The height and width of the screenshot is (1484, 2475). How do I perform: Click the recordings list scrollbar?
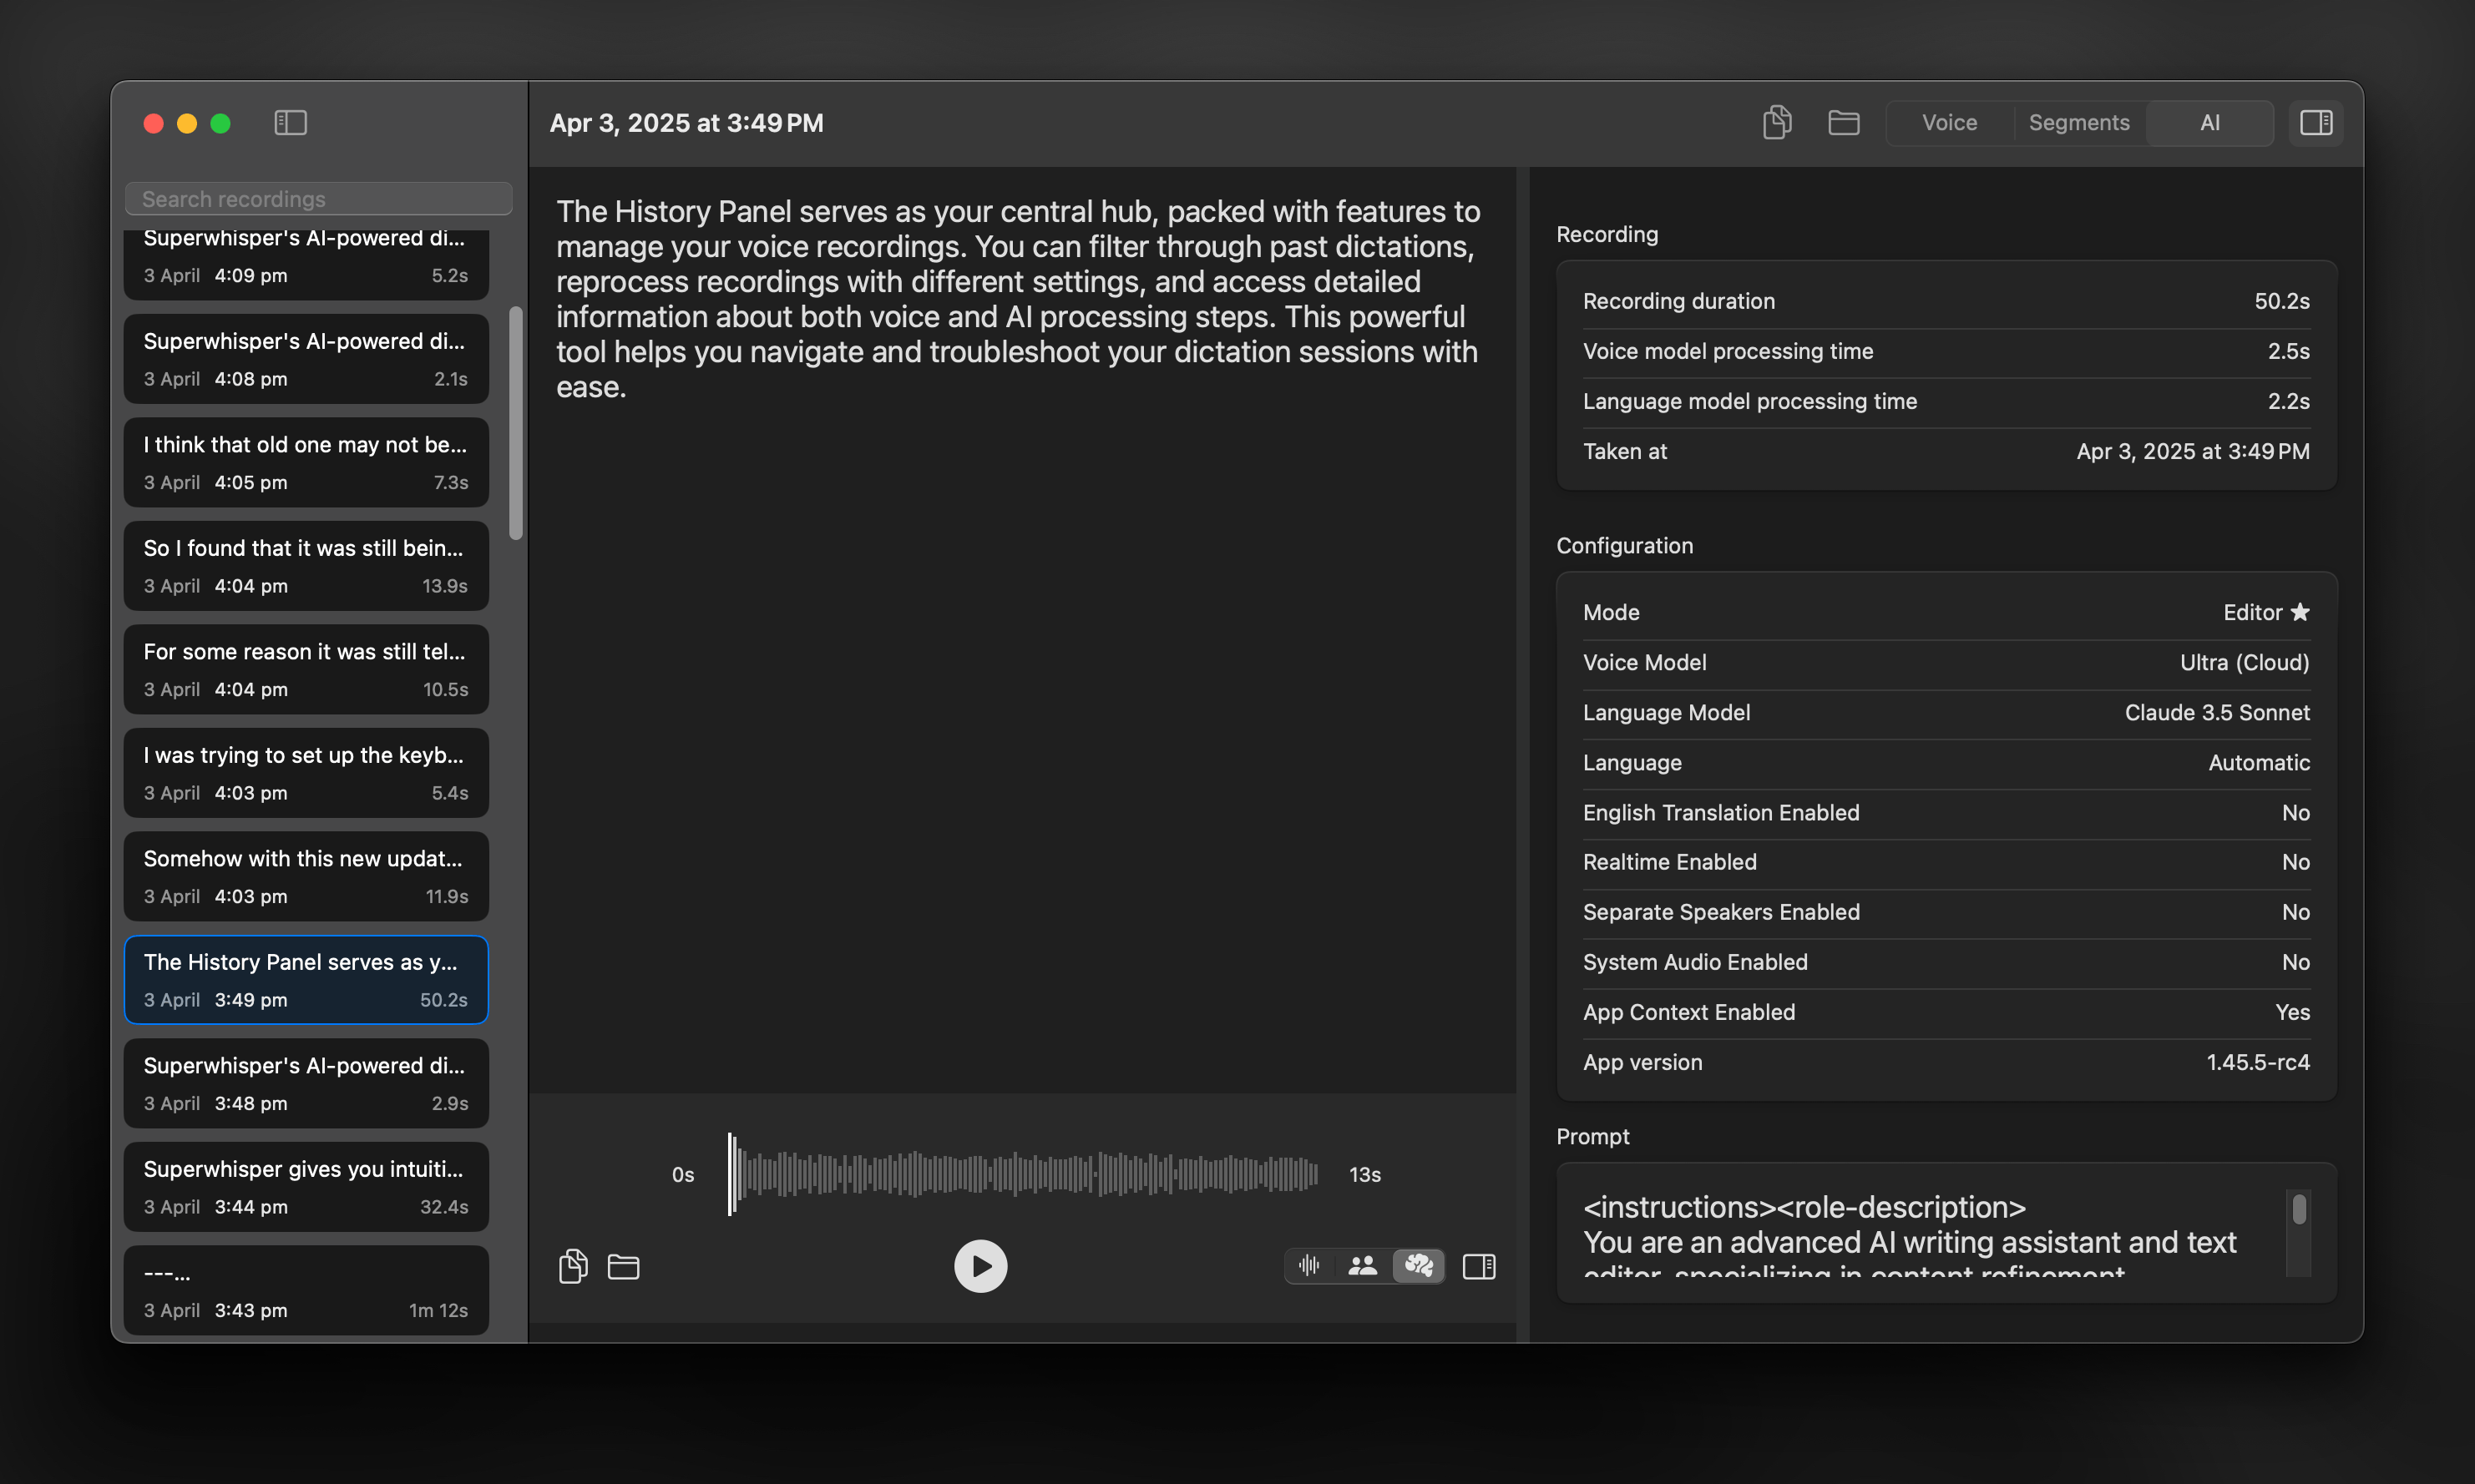coord(516,424)
